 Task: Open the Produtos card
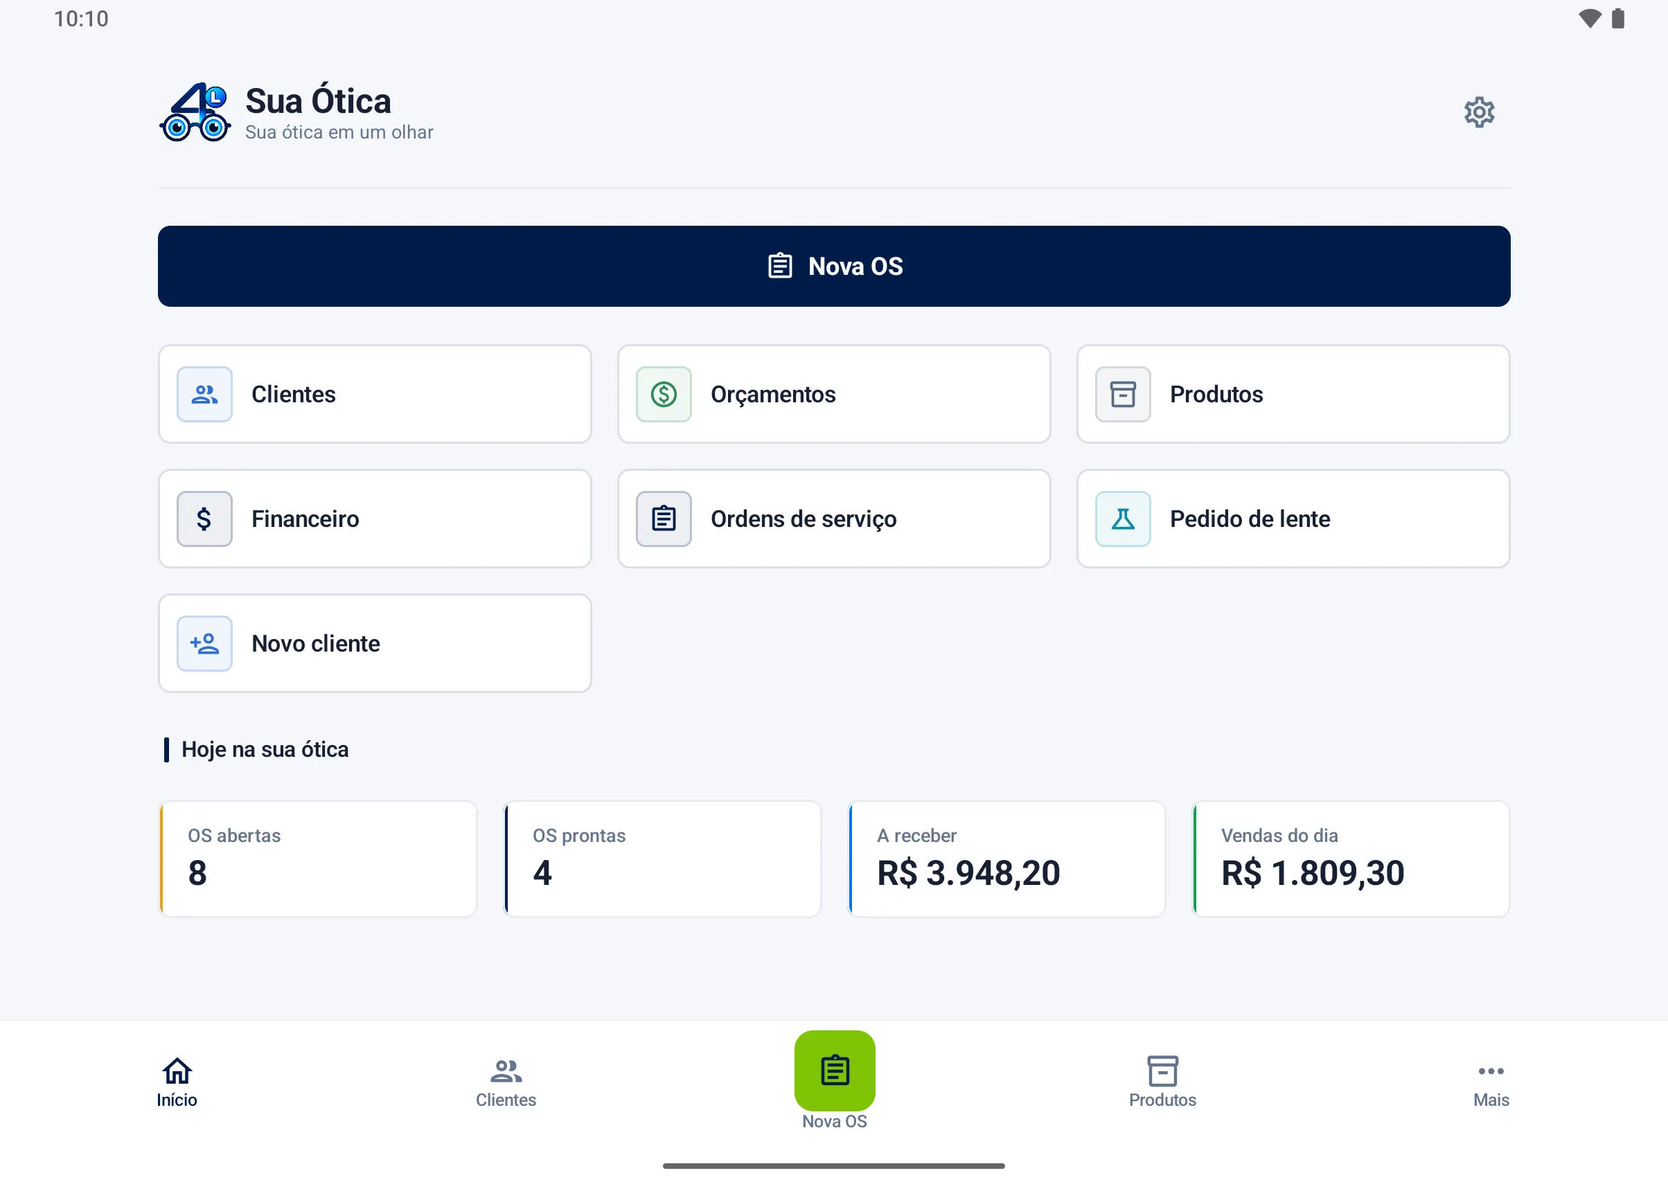[1293, 394]
